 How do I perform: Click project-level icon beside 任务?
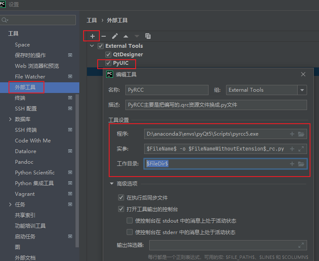(x=70, y=204)
